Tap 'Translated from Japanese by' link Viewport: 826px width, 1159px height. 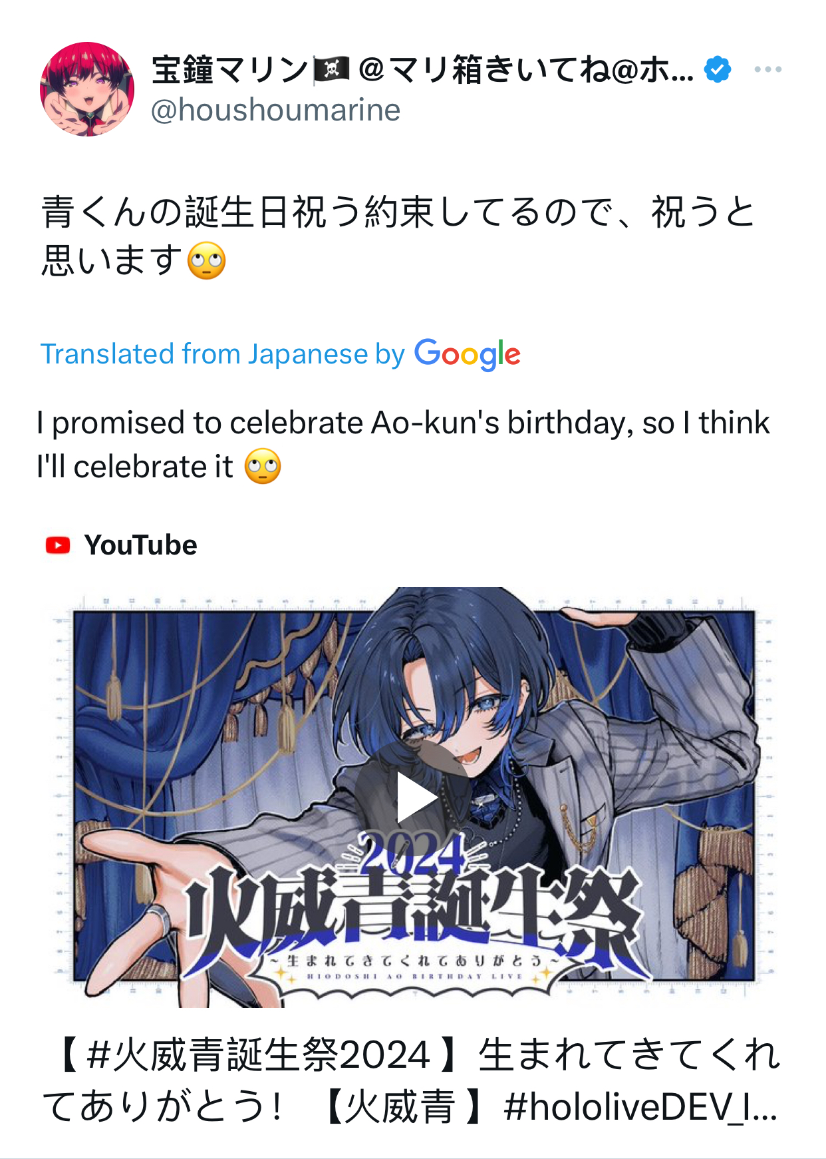(x=222, y=354)
